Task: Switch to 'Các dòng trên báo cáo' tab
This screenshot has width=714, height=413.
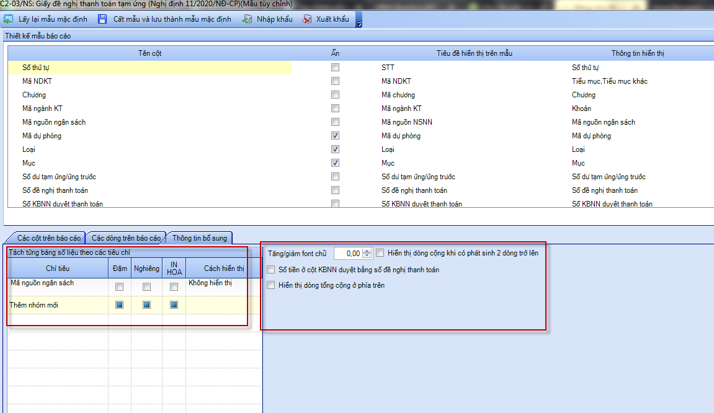Action: tap(126, 238)
